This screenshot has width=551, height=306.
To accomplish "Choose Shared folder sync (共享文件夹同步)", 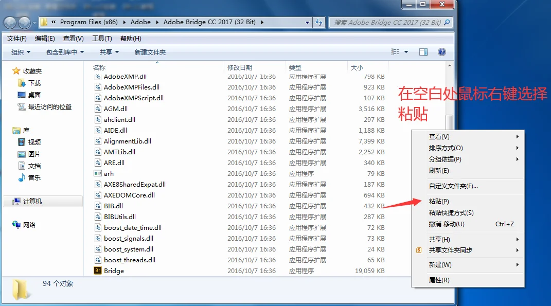I will click(x=468, y=250).
